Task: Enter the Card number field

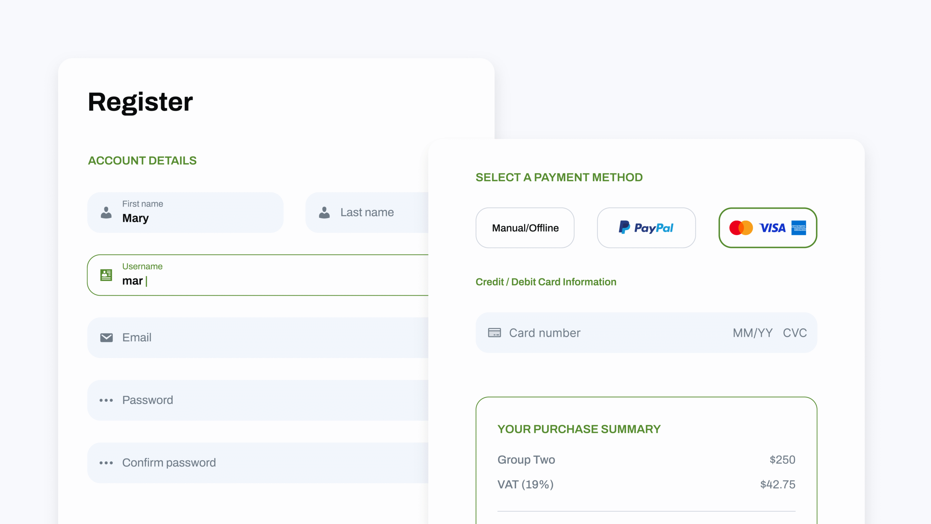Action: [x=582, y=333]
